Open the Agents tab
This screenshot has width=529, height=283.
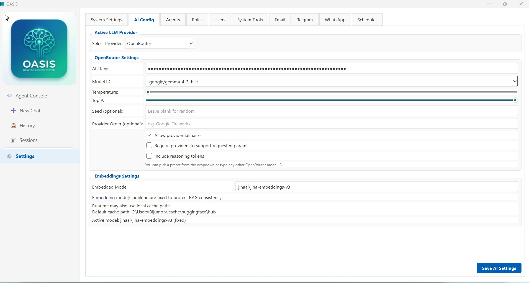(173, 20)
